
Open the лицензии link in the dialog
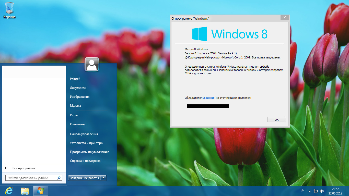tap(209, 98)
